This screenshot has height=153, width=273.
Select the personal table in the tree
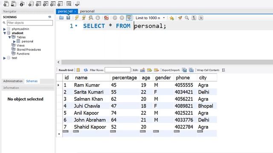coord(27,41)
